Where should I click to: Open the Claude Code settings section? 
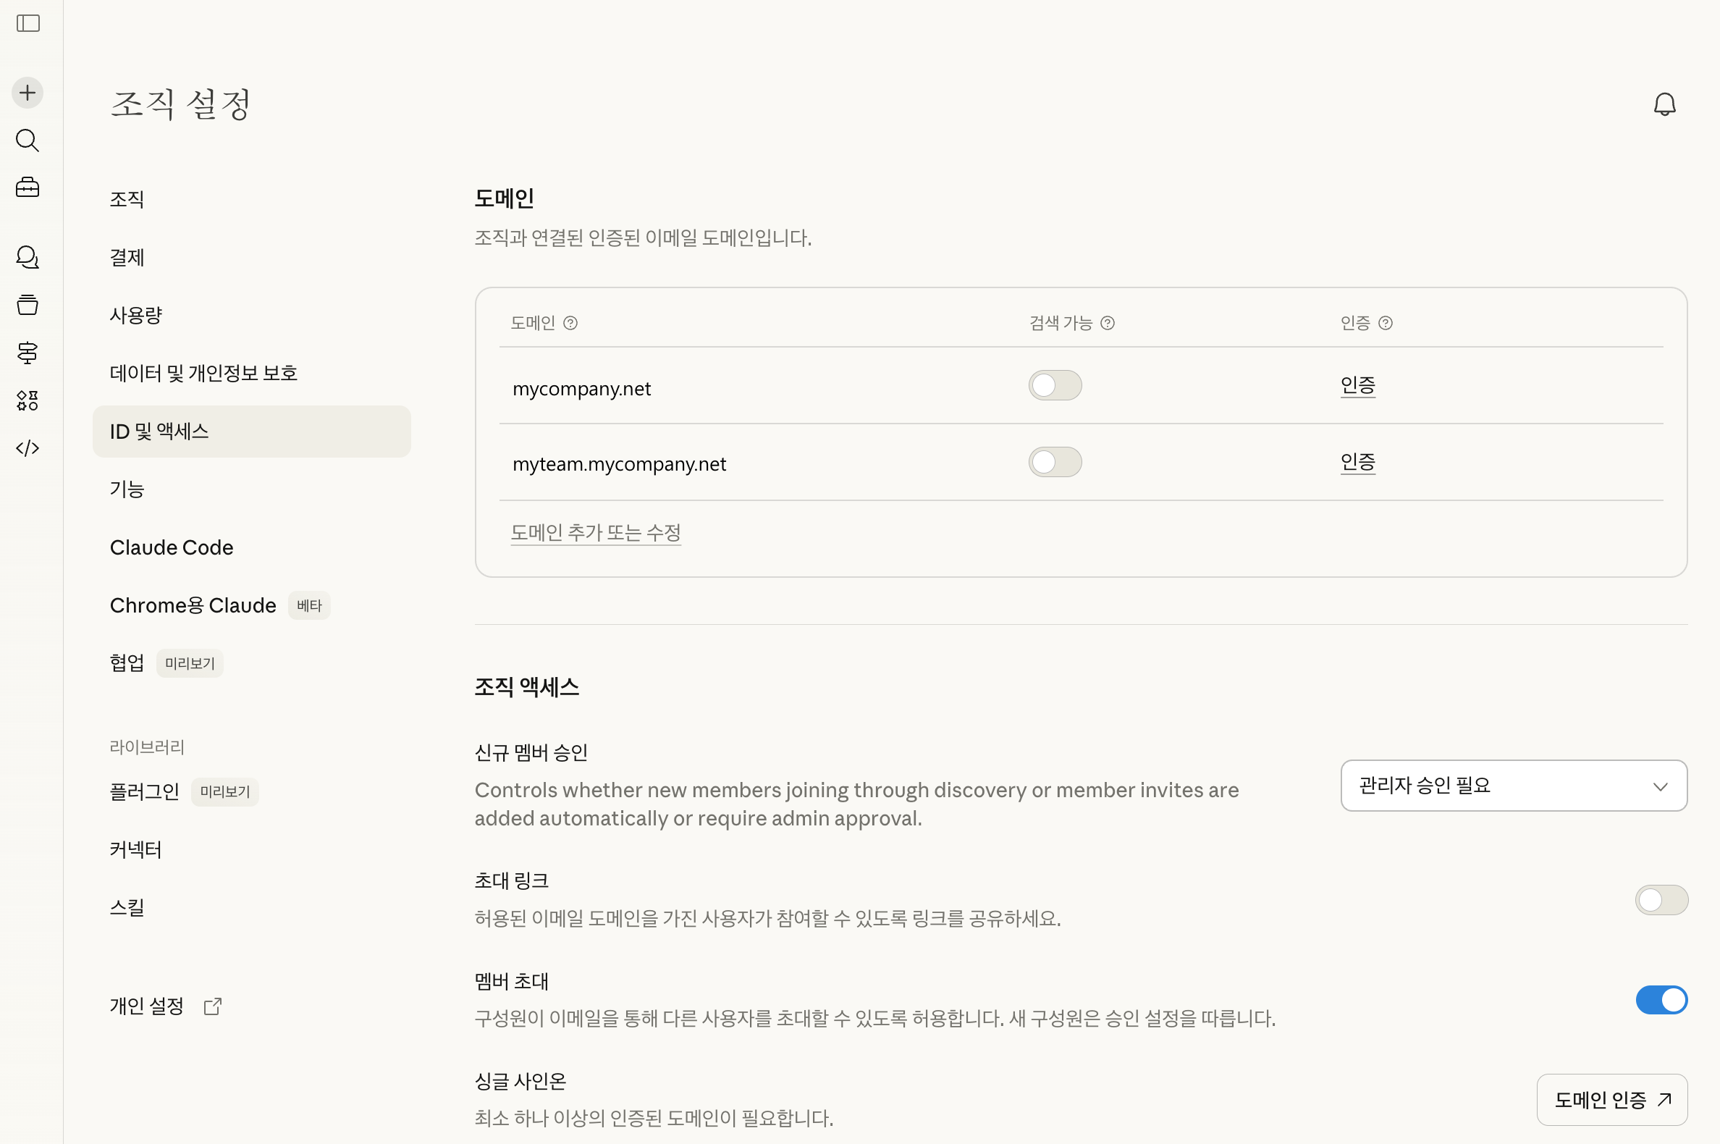pyautogui.click(x=172, y=547)
